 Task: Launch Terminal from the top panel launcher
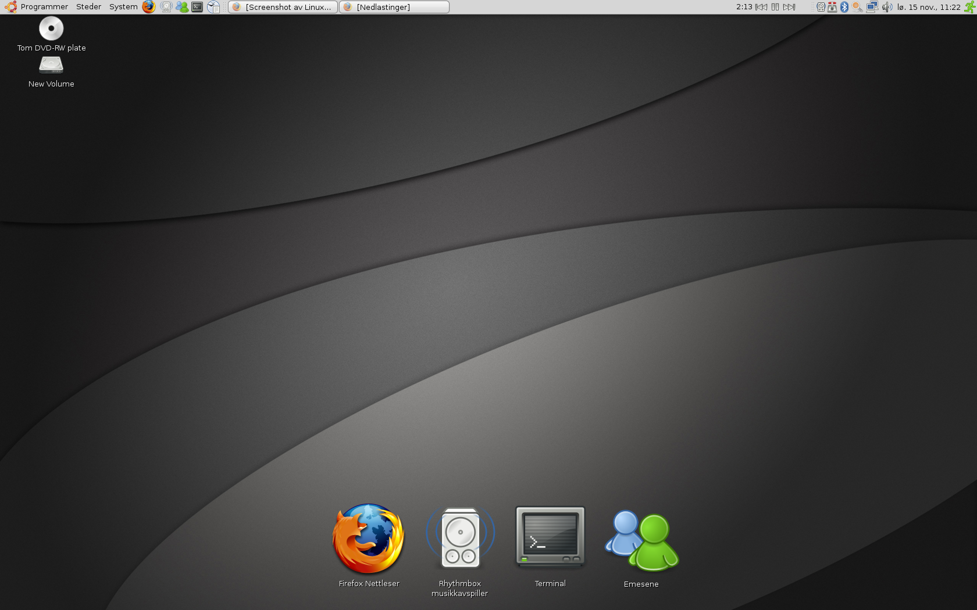point(198,7)
